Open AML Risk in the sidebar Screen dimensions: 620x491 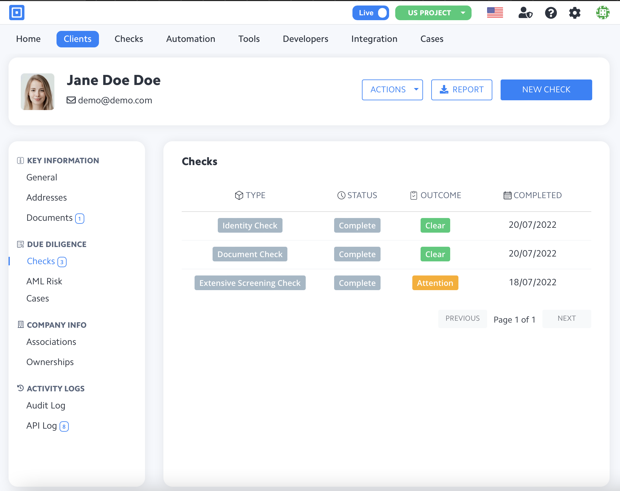tap(44, 281)
